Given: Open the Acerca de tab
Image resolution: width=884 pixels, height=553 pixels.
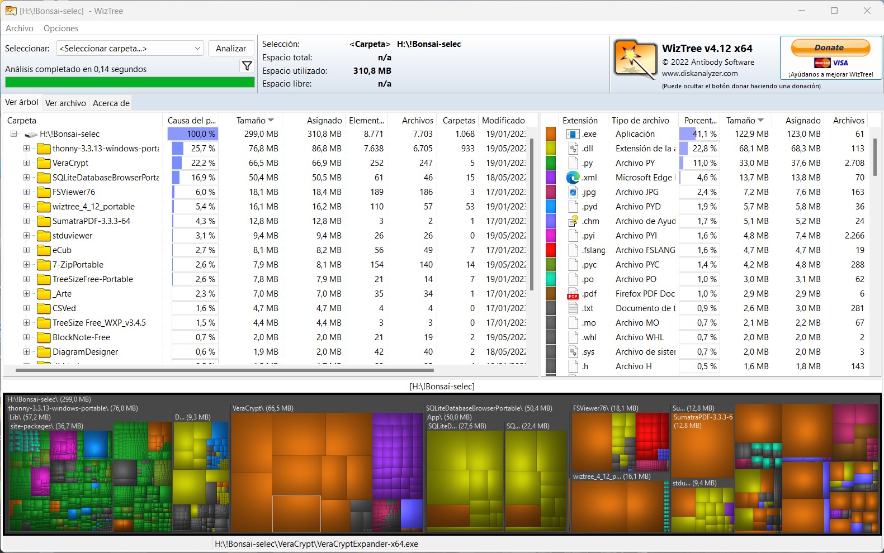Looking at the screenshot, I should pos(111,103).
